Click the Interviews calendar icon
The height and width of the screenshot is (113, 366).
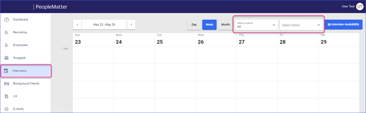(6, 71)
